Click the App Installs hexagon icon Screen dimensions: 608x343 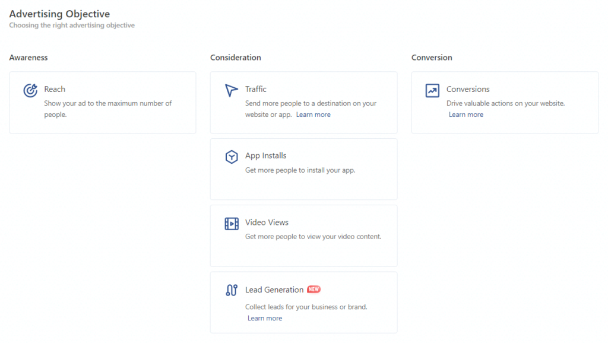pyautogui.click(x=231, y=157)
